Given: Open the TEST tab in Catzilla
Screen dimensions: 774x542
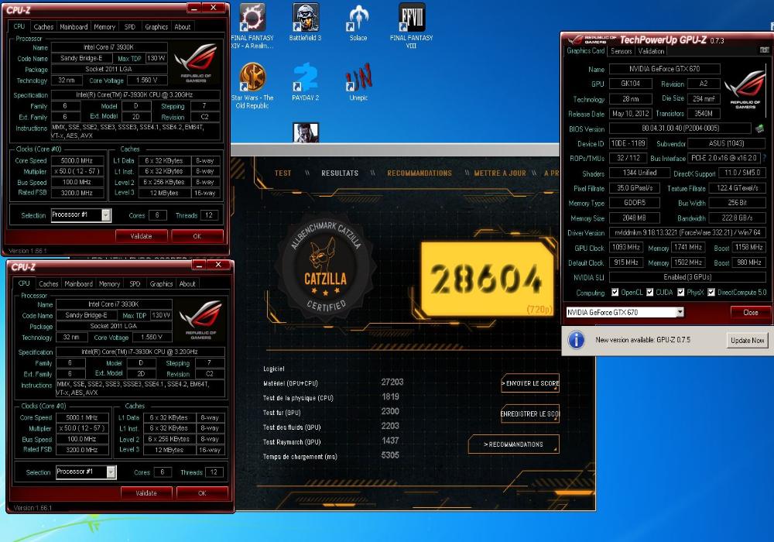Looking at the screenshot, I should [x=283, y=173].
